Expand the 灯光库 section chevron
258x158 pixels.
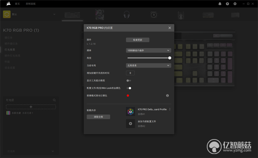tap(53, 151)
